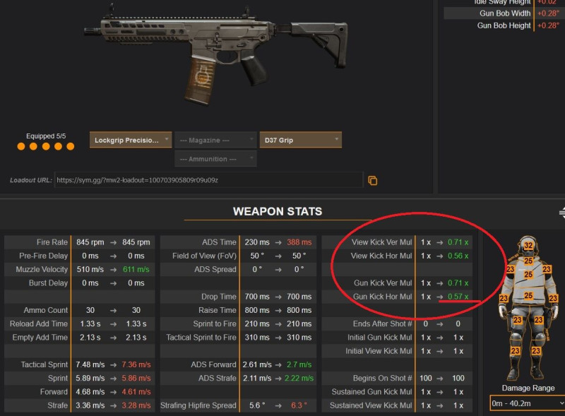Click the soldier damage model figure
565x416 pixels.
[x=528, y=308]
